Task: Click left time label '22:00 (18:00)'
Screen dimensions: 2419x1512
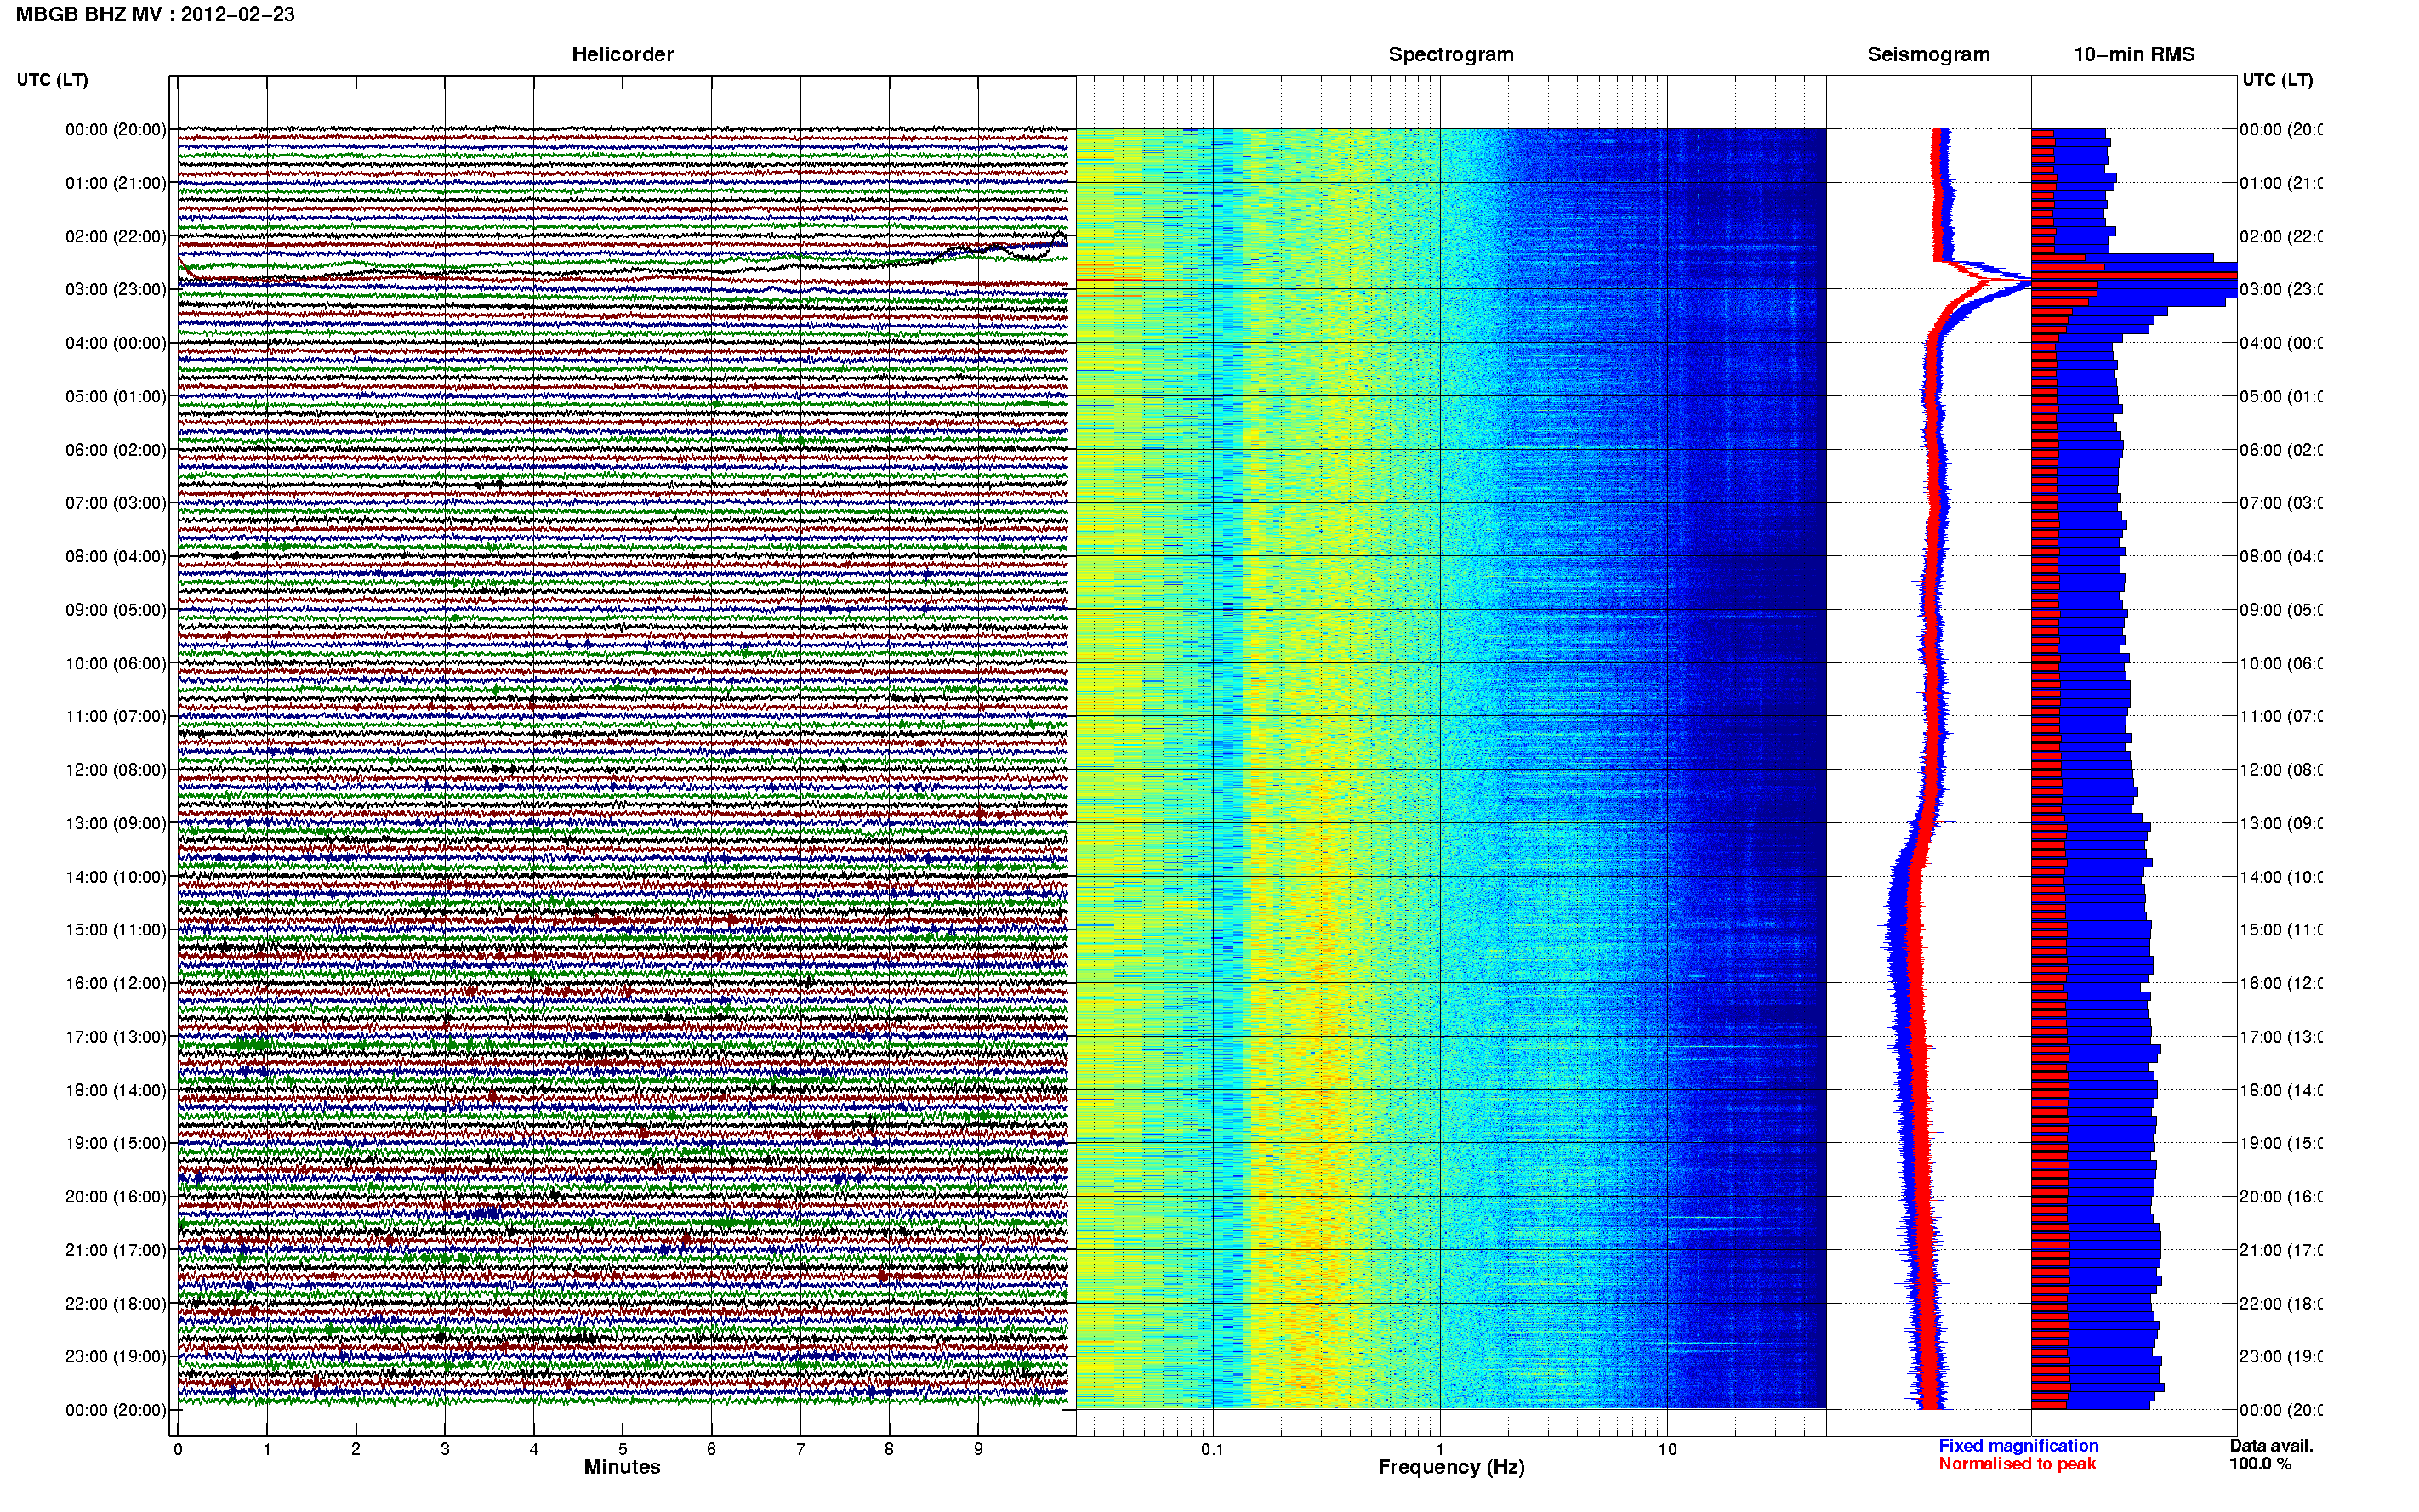Action: (x=116, y=1304)
